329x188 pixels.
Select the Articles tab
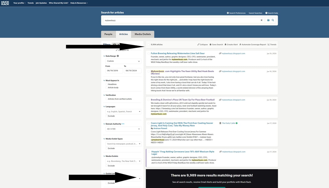(x=123, y=34)
